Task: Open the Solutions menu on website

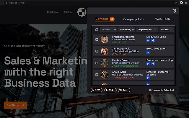Action: point(52,12)
